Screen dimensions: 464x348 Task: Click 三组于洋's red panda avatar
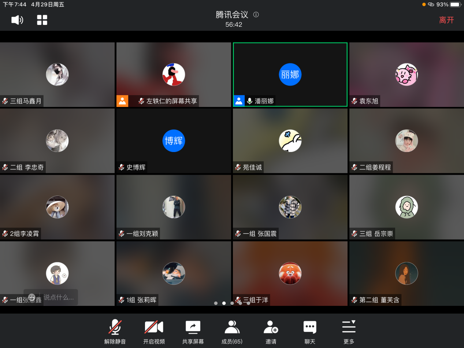click(x=290, y=273)
